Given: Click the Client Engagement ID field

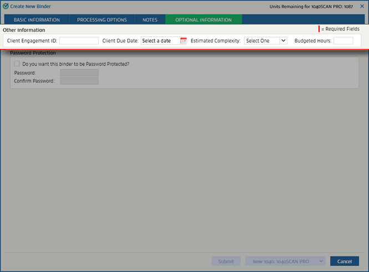Looking at the screenshot, I should (79, 41).
